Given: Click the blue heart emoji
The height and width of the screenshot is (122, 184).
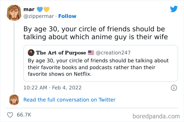Looking at the screenshot, I should (x=39, y=9).
